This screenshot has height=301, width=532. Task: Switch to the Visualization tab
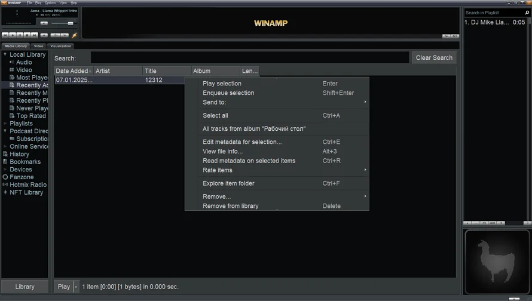[61, 46]
